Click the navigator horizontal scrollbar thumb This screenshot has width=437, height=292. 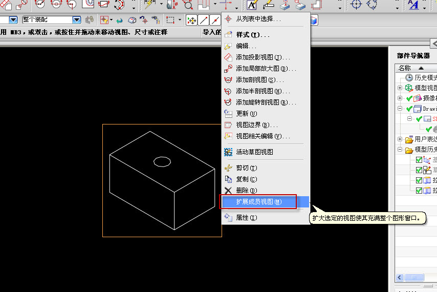(414, 277)
